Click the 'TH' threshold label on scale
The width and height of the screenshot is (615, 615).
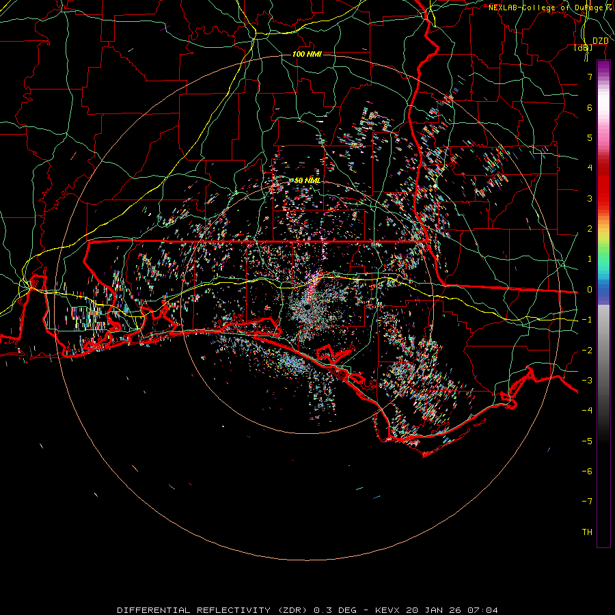point(587,532)
